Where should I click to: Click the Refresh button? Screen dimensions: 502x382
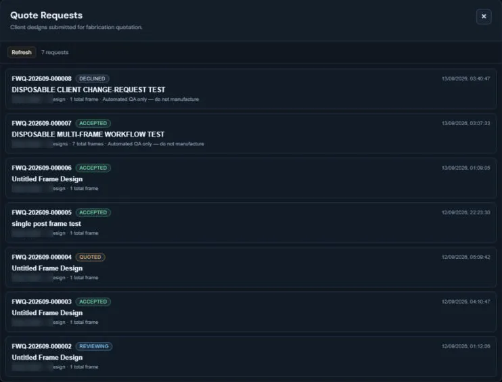(x=22, y=52)
